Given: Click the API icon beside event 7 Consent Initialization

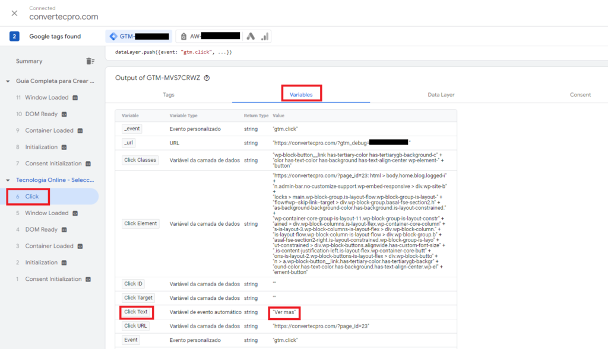Looking at the screenshot, I should [88, 164].
